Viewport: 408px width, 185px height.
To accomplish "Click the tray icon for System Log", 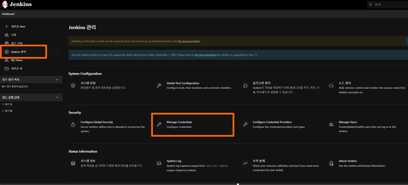I will coord(159,163).
